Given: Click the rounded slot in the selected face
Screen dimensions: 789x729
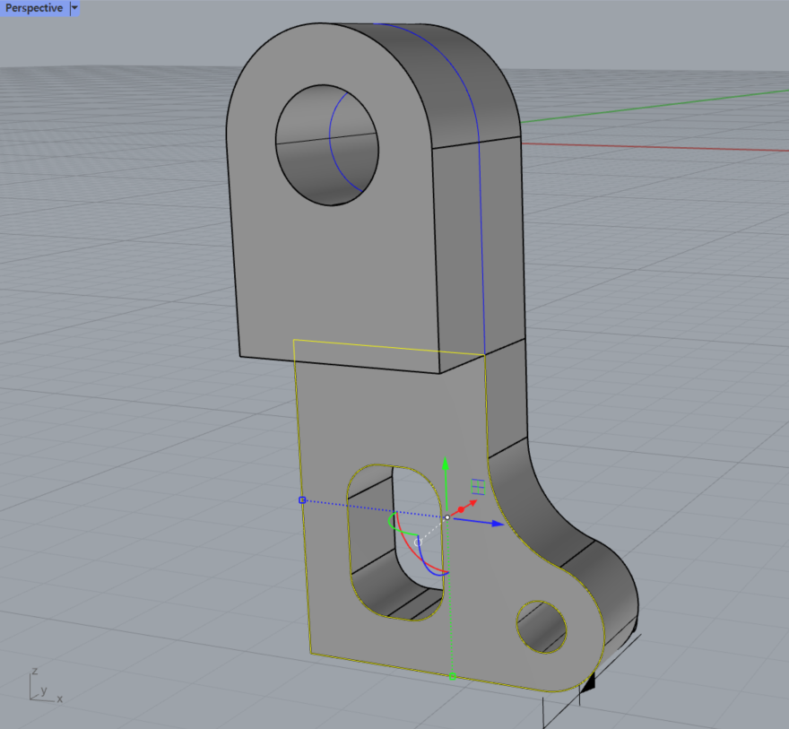Looking at the screenshot, I should (x=395, y=542).
